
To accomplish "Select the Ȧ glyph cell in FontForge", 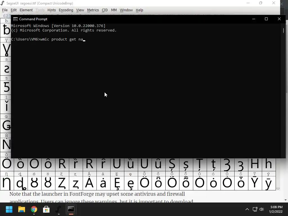I will coord(89,183).
